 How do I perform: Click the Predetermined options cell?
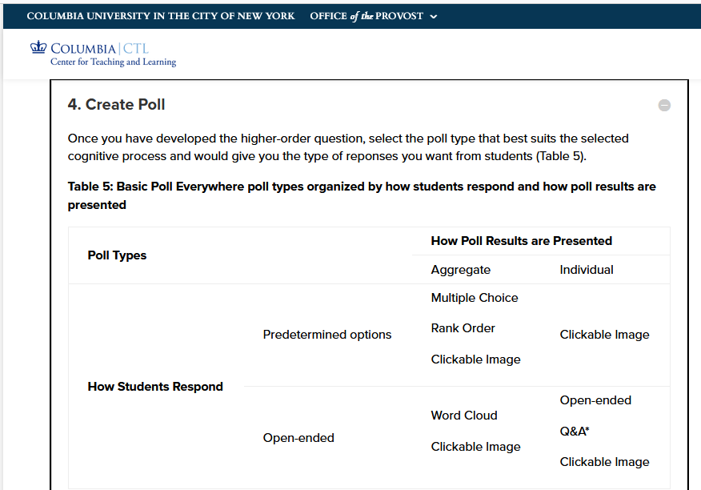(x=326, y=334)
